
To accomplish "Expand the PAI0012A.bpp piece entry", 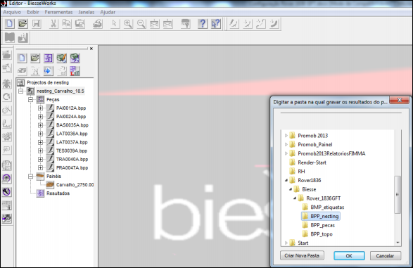I will [40, 108].
